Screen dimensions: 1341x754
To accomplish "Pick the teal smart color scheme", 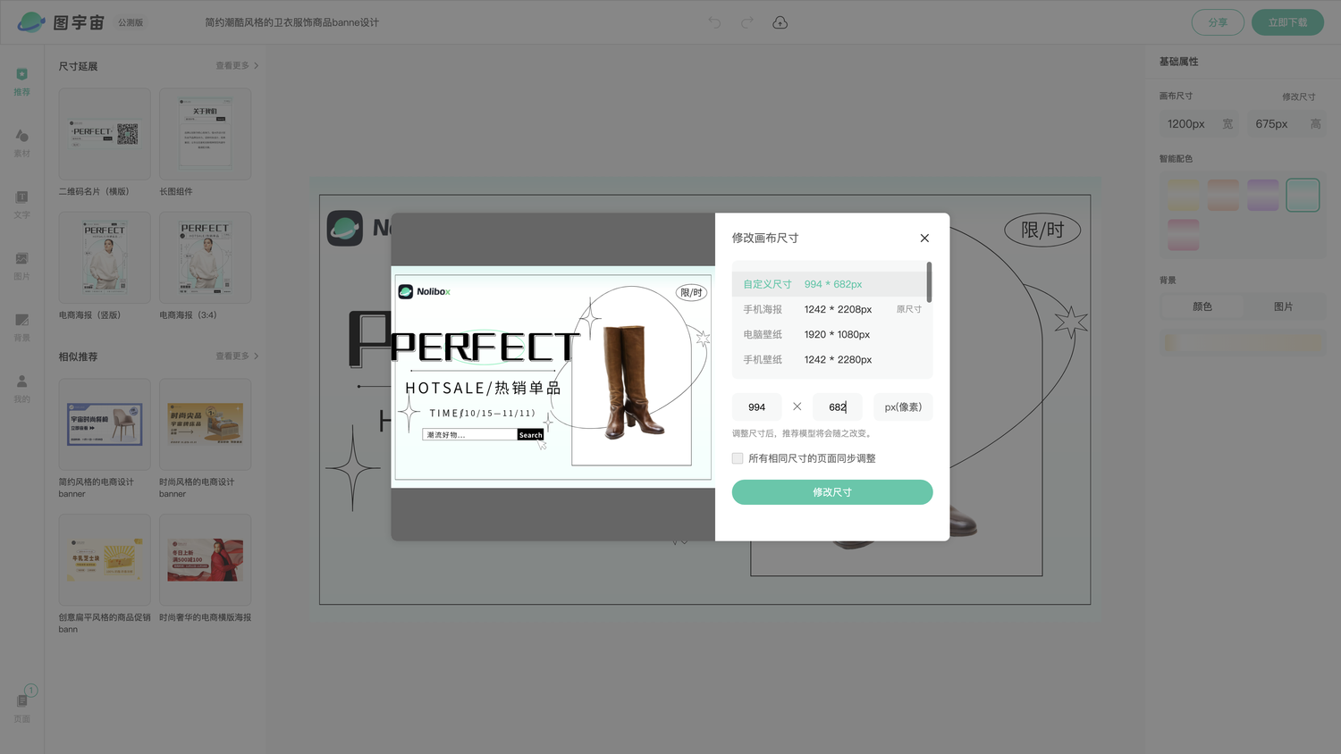I will (x=1303, y=195).
